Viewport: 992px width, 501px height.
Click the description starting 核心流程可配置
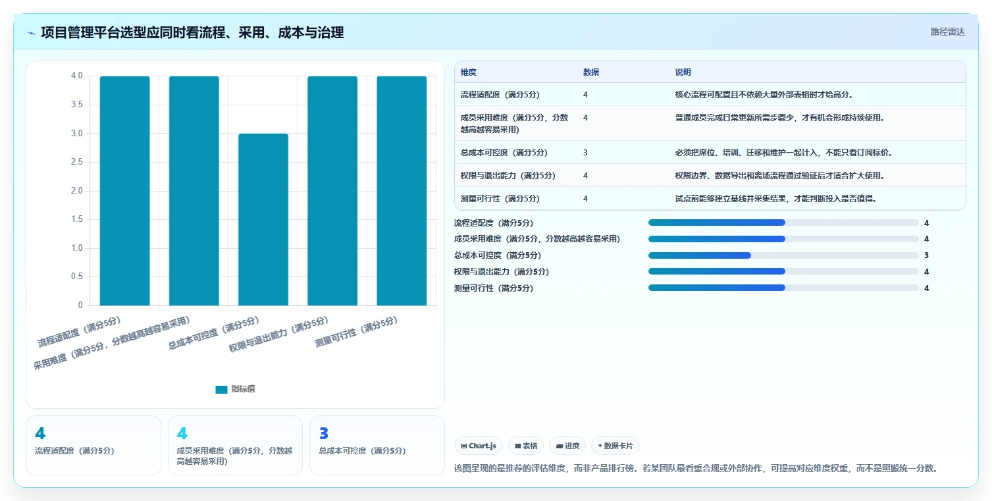(764, 95)
